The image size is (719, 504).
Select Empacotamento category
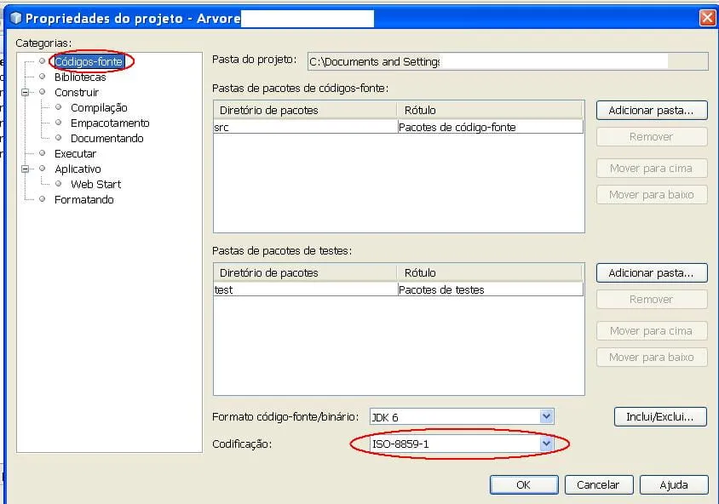(110, 123)
